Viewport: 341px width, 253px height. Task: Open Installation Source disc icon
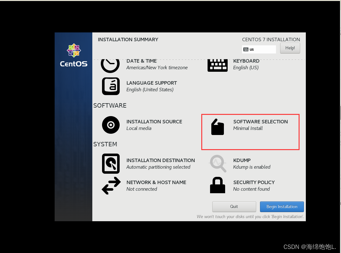[x=111, y=125]
